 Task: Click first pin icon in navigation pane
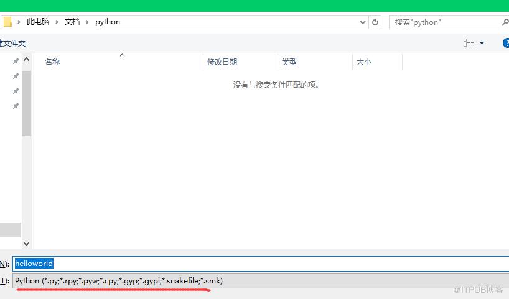click(x=16, y=61)
